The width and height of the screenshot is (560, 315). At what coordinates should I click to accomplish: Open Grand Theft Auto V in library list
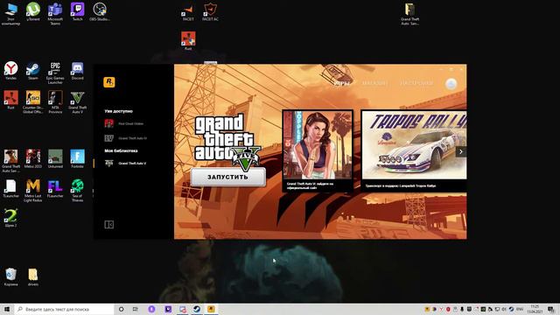point(125,164)
